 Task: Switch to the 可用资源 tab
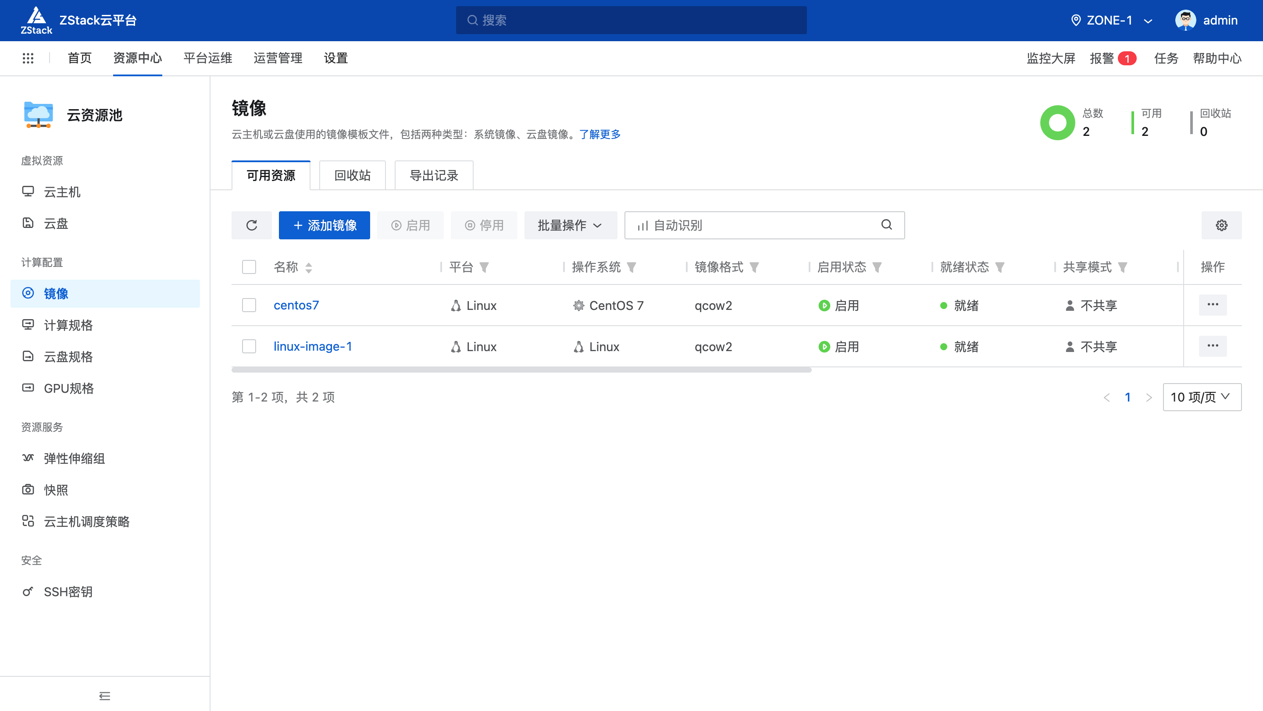(x=271, y=175)
